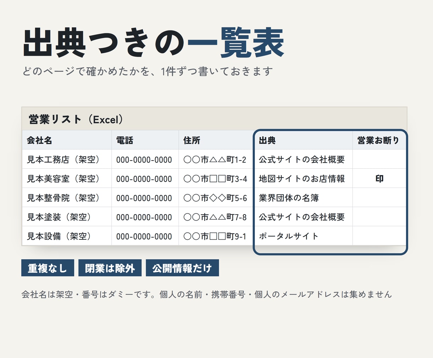Image resolution: width=433 pixels, height=358 pixels.
Task: Click the 重複なし tag
Action: (x=48, y=268)
